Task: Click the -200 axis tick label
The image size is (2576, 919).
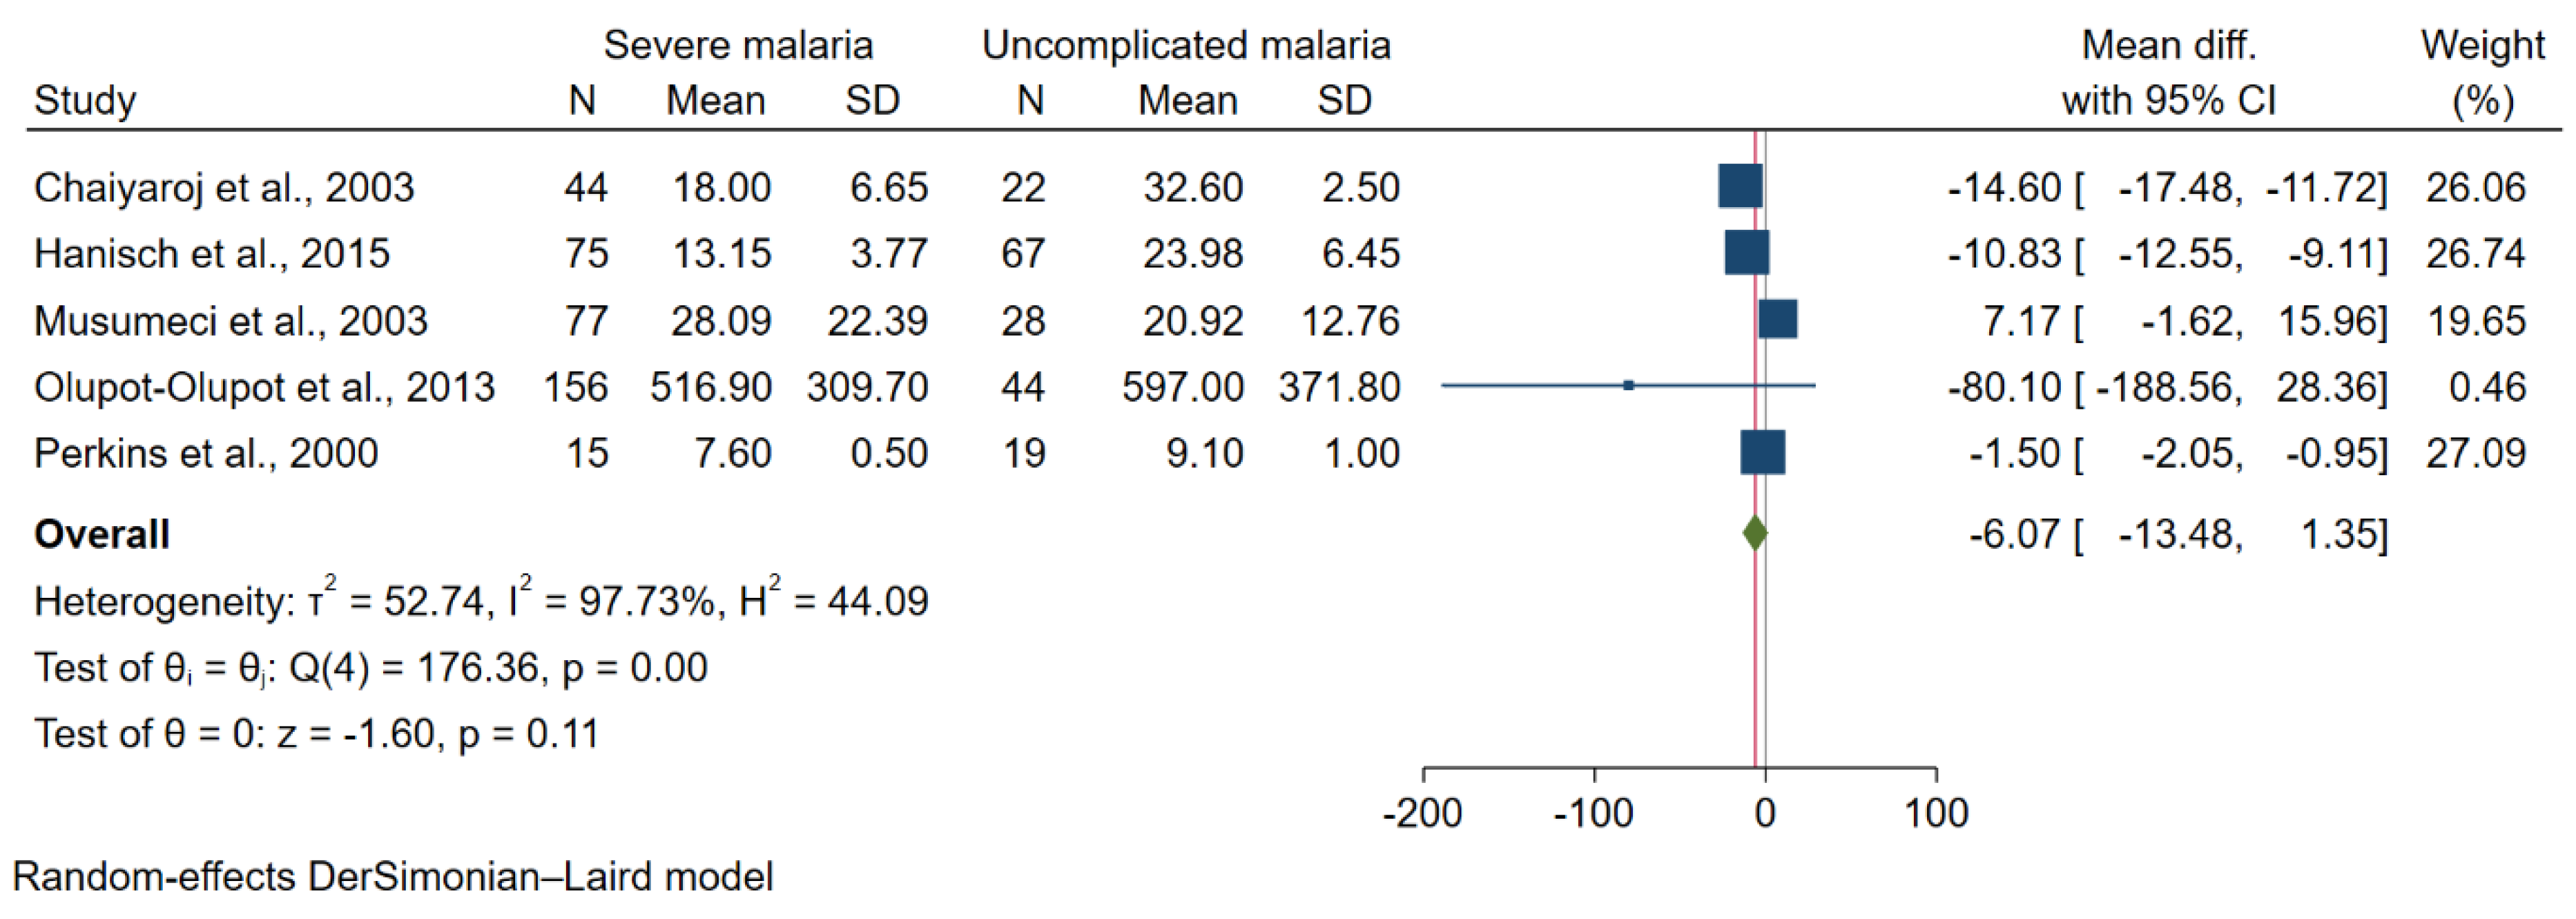Action: click(x=1422, y=812)
